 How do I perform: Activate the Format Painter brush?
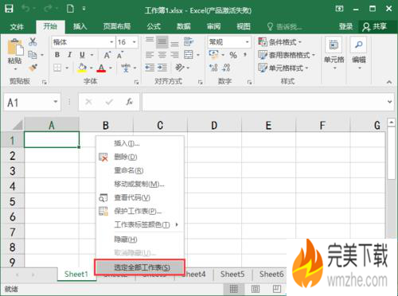[33, 68]
